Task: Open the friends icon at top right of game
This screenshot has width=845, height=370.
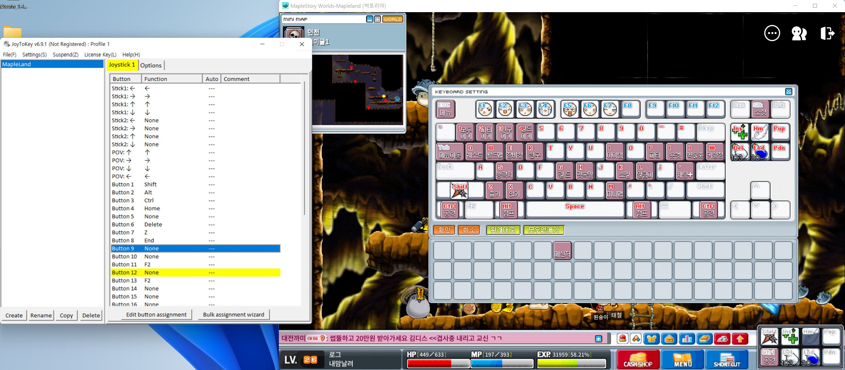Action: pyautogui.click(x=799, y=33)
